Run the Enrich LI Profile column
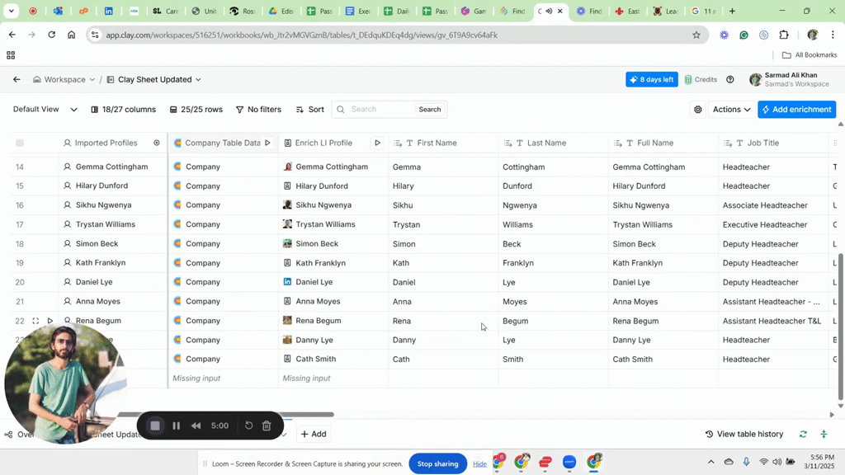 point(377,143)
